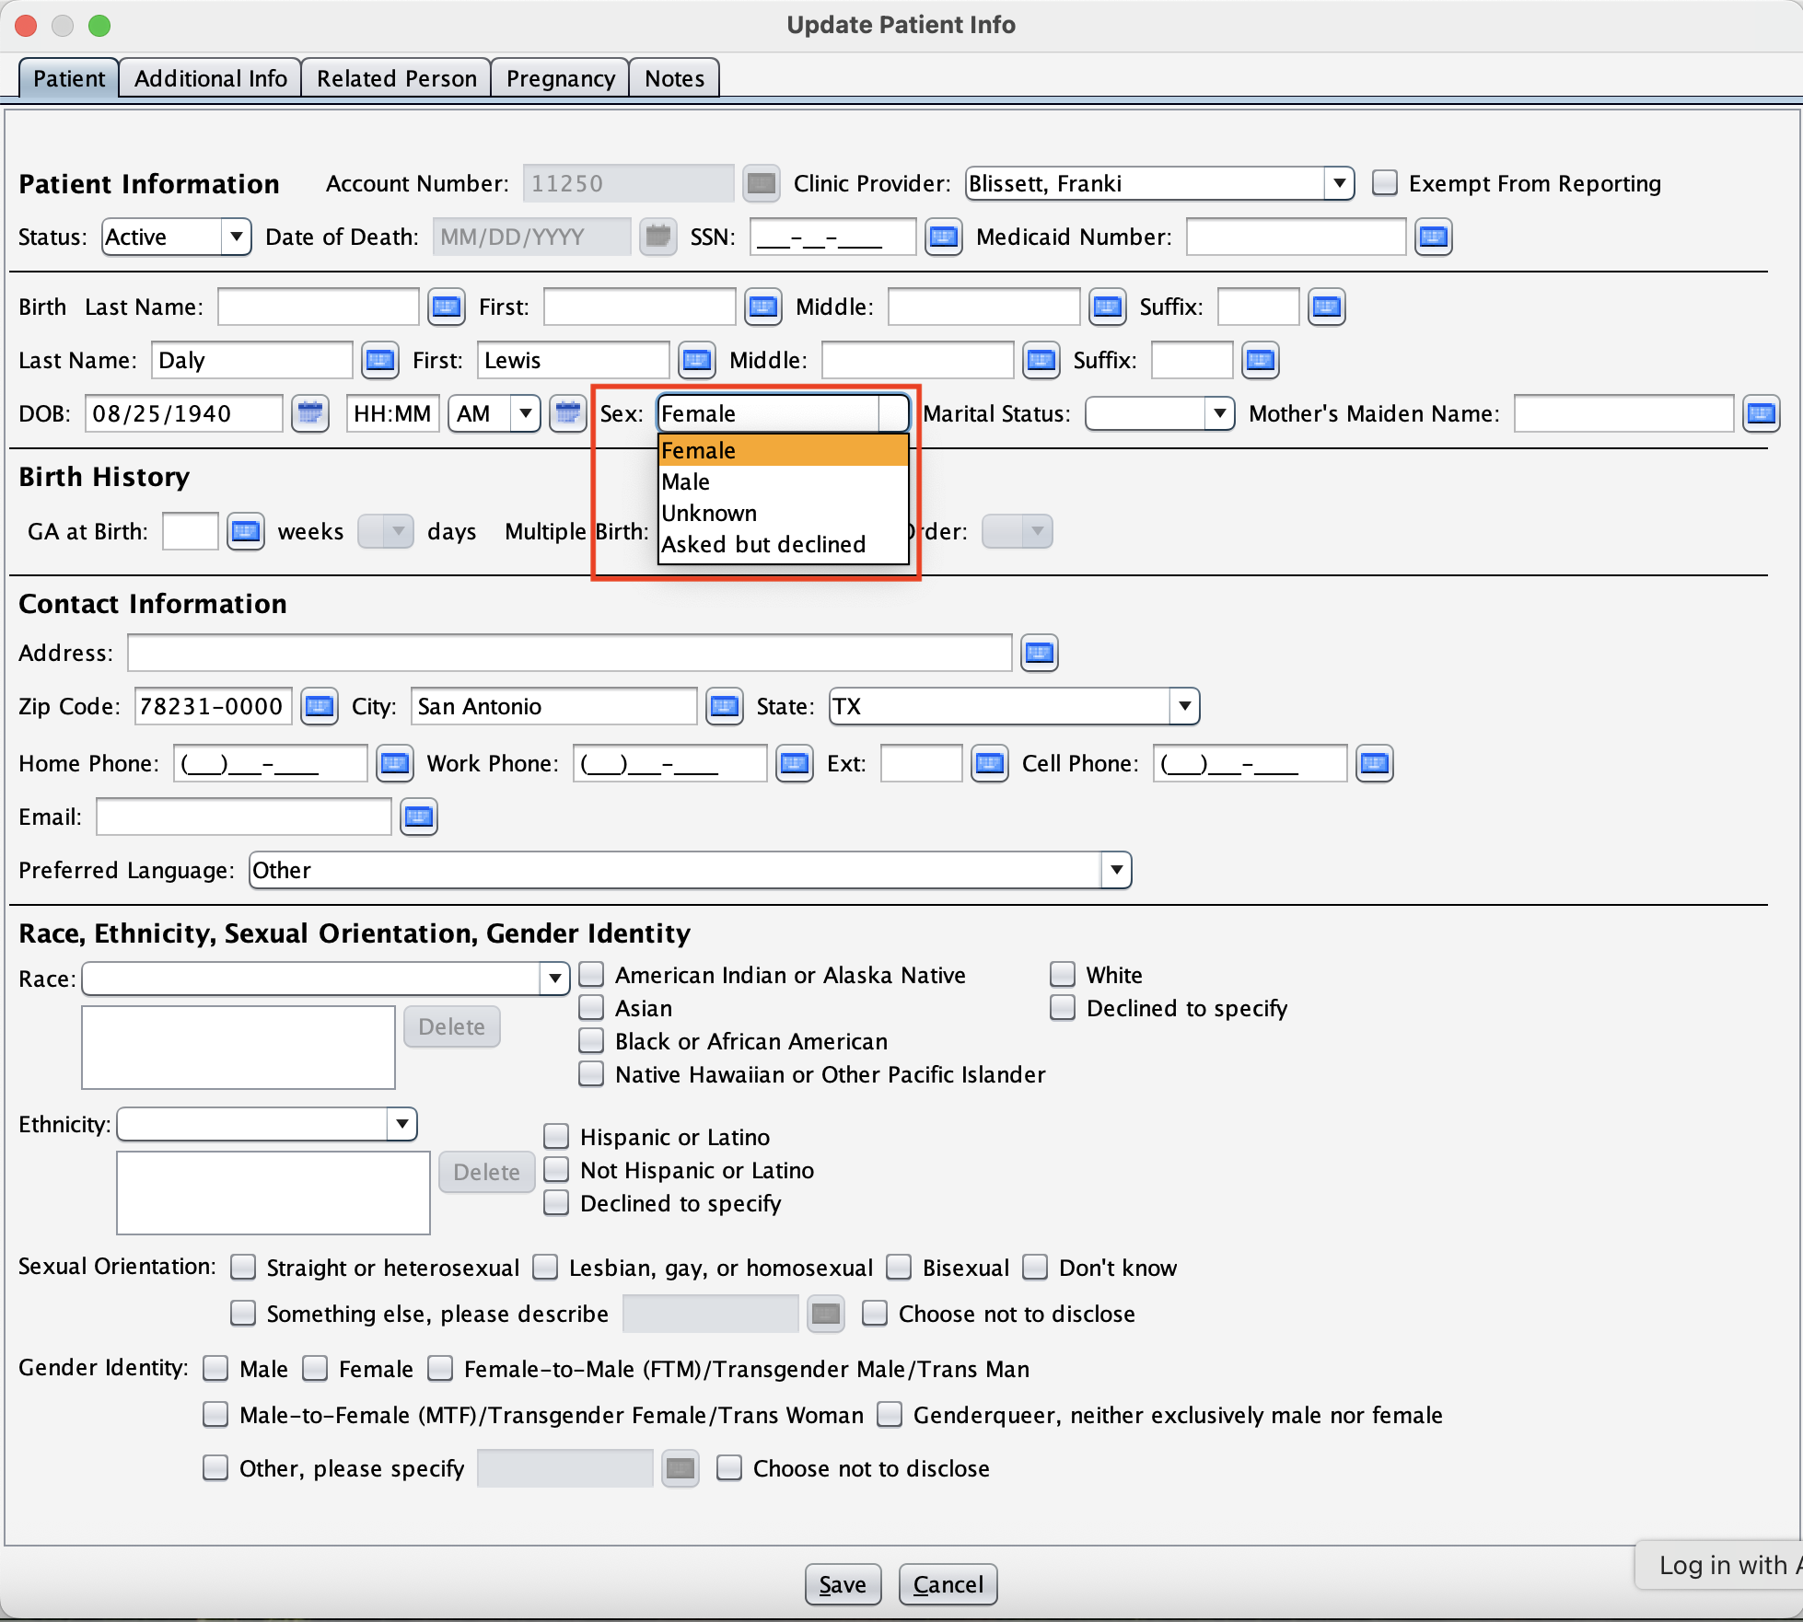Screen dimensions: 1803x1622
Task: Click keyboard icon next to SSN field
Action: [x=943, y=238]
